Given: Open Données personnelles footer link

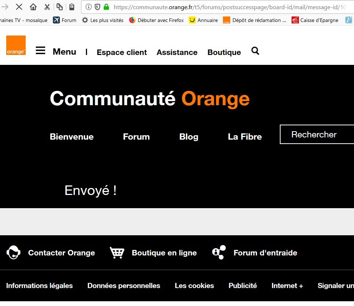Looking at the screenshot, I should point(124,285).
